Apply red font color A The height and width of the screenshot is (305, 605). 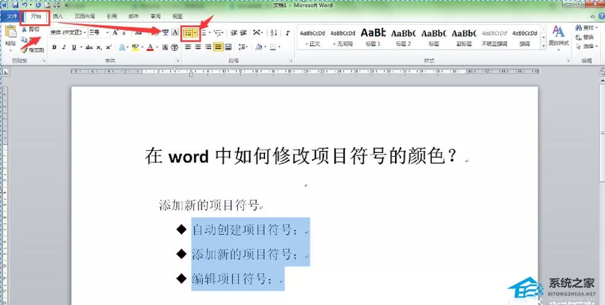pos(151,47)
